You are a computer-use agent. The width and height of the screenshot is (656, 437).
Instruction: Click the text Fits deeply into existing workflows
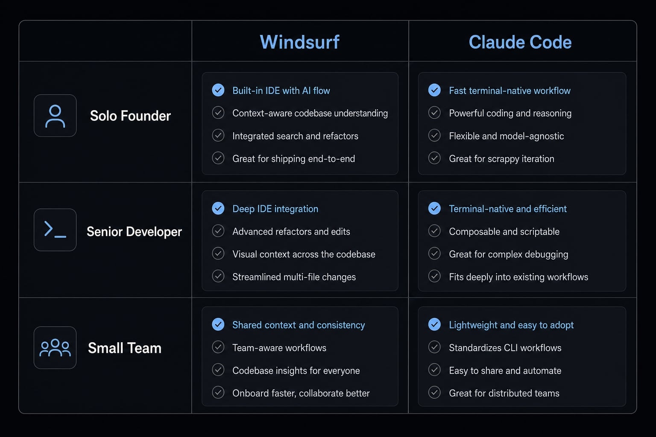click(x=518, y=277)
